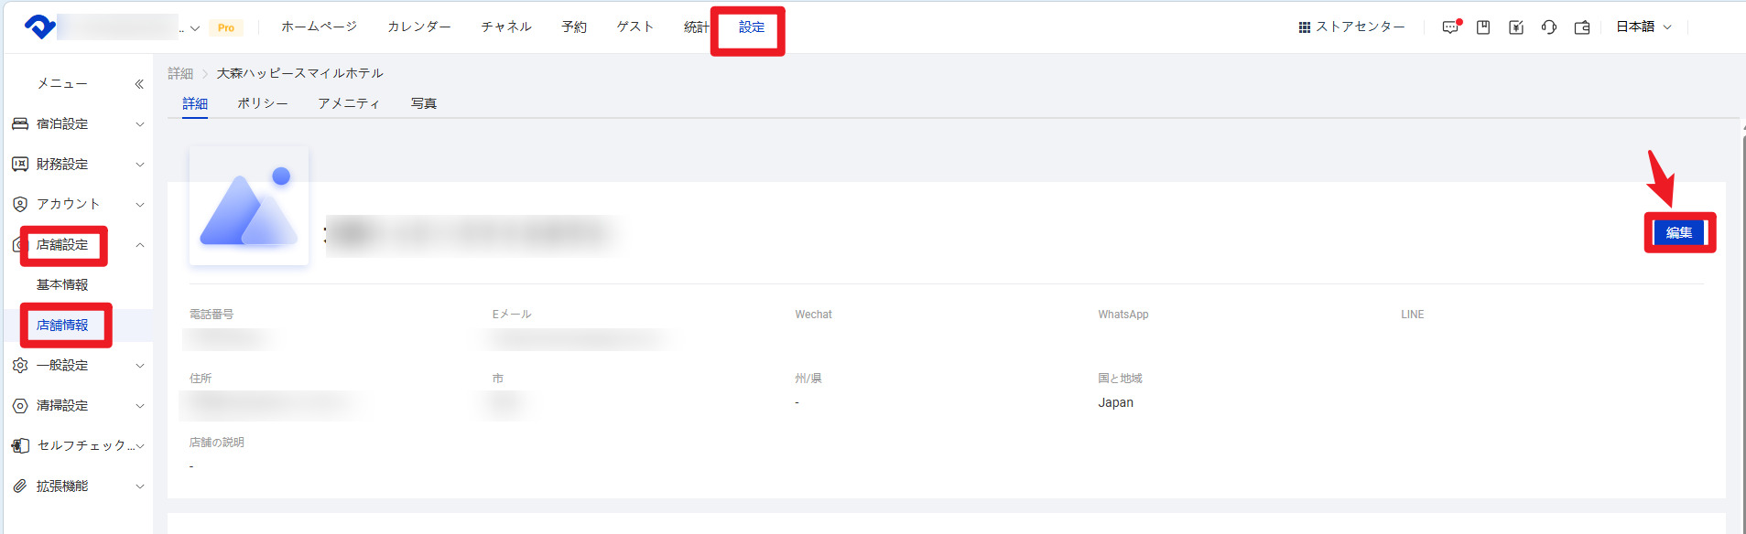The image size is (1746, 534).
Task: Switch to the アメニティ tab
Action: 349,103
